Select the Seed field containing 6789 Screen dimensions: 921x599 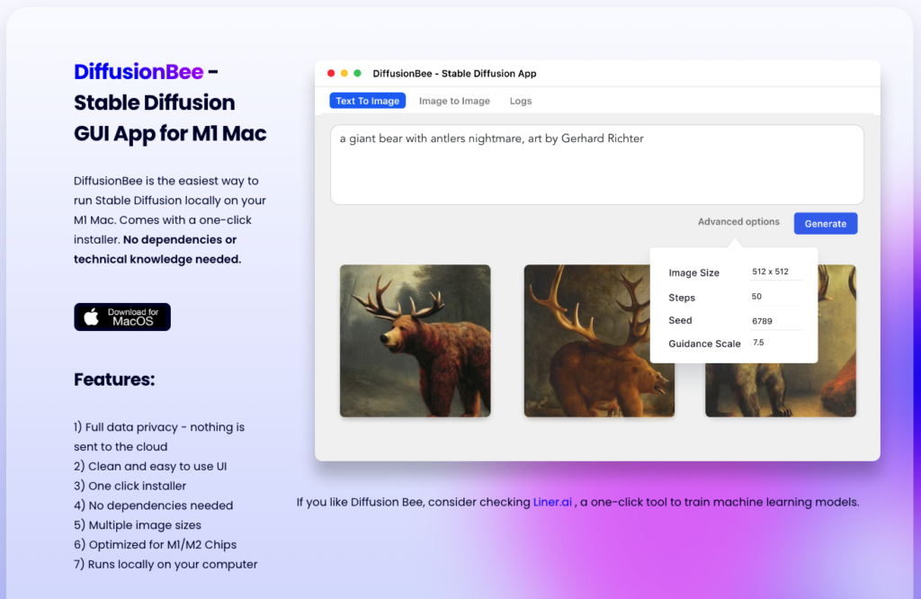click(x=773, y=320)
